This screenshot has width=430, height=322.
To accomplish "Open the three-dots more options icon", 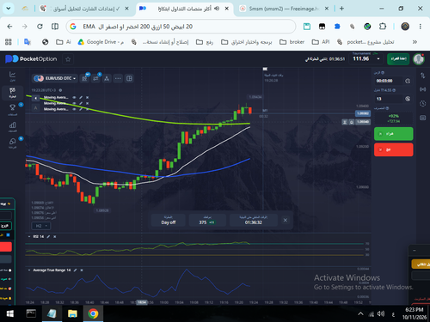I will tap(118, 78).
